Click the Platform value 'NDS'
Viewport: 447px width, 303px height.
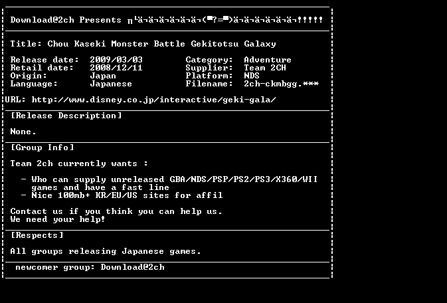[x=252, y=76]
